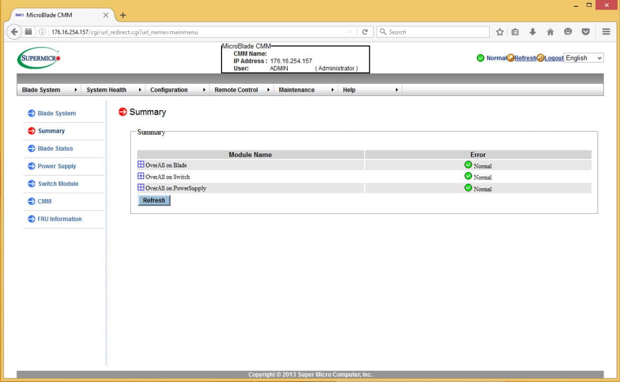620x382 pixels.
Task: Expand the Remote Control menu arrow
Action: 269,90
